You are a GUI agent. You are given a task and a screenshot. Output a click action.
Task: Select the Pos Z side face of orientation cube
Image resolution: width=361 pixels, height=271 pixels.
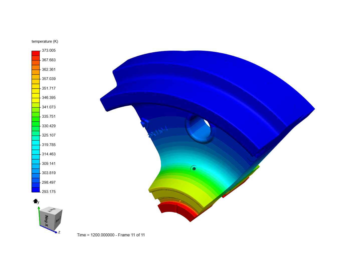pos(58,220)
